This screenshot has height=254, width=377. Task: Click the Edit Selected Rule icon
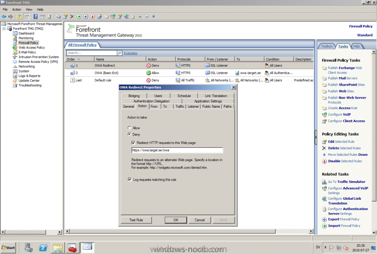(x=324, y=142)
